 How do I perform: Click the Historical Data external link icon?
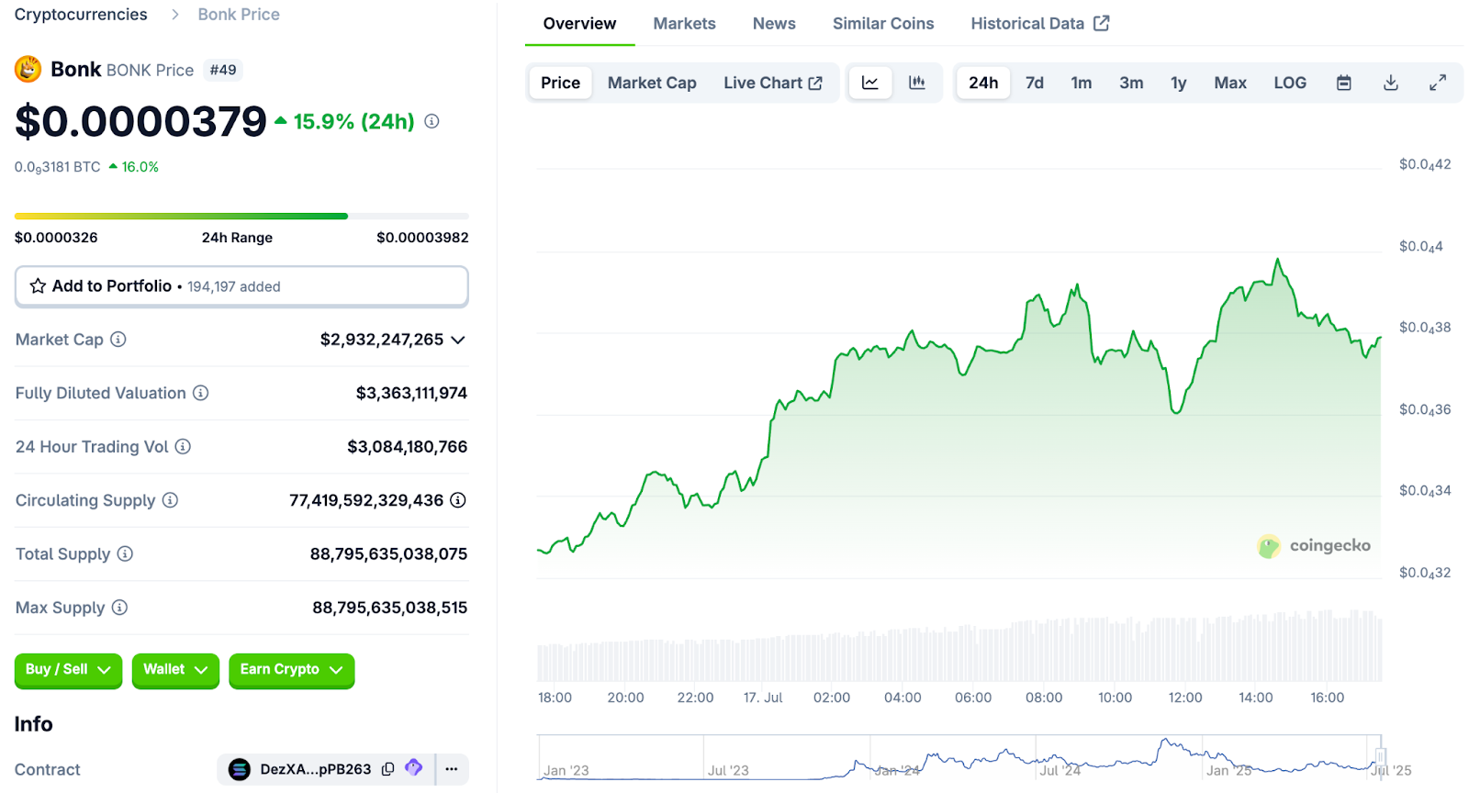(1102, 23)
